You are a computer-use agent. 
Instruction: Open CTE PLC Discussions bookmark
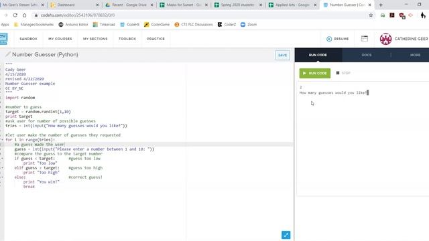click(x=194, y=25)
